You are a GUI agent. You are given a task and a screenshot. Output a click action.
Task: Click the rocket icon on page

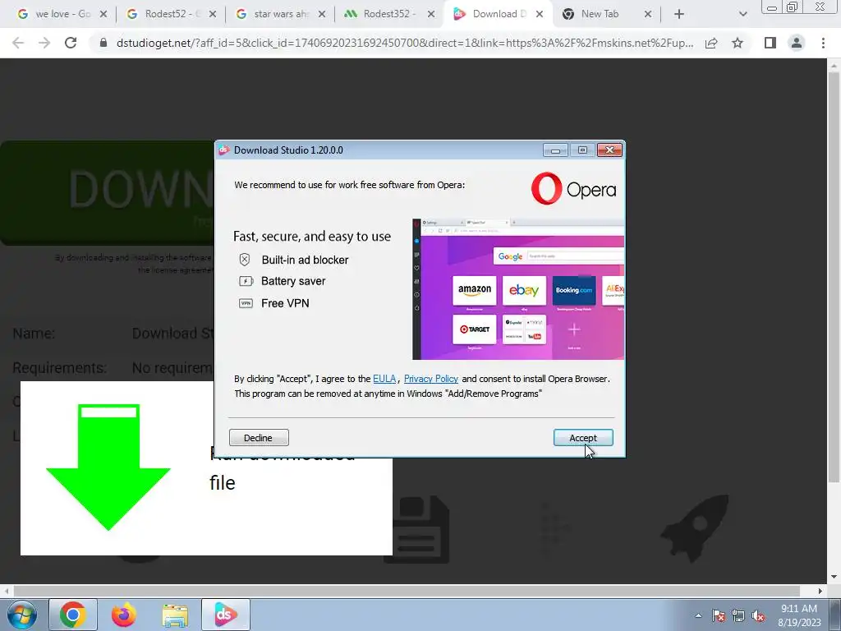[x=695, y=528]
